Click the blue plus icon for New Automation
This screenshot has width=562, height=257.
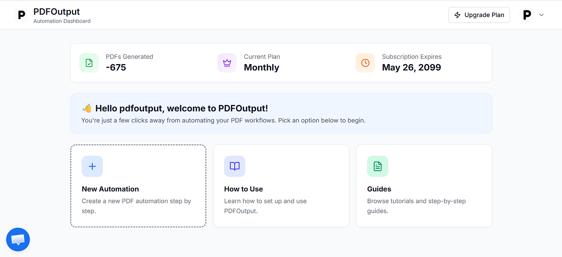point(92,166)
